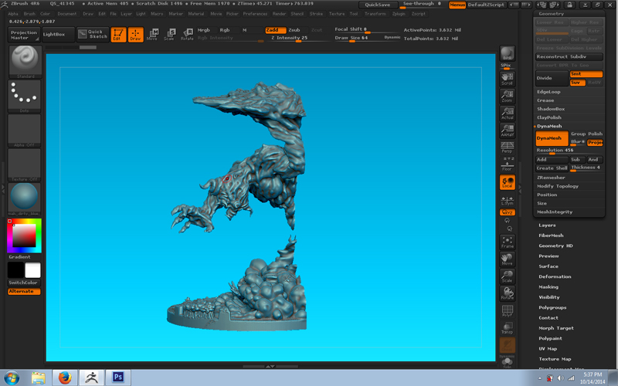
Task: Toggle PolyF polyframe display
Action: [508, 311]
